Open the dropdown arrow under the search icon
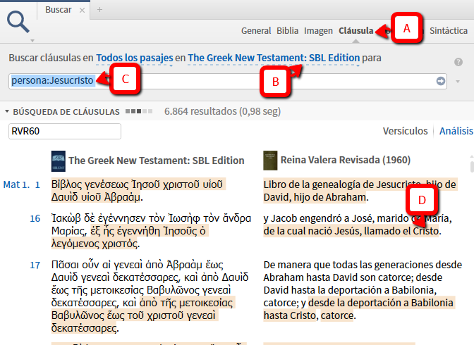 click(x=32, y=40)
